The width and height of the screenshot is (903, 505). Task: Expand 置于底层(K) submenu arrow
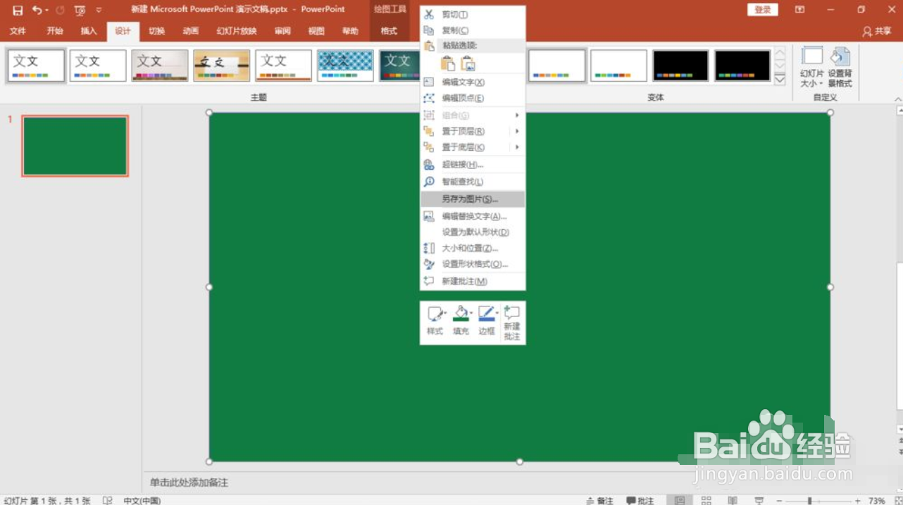click(x=517, y=147)
